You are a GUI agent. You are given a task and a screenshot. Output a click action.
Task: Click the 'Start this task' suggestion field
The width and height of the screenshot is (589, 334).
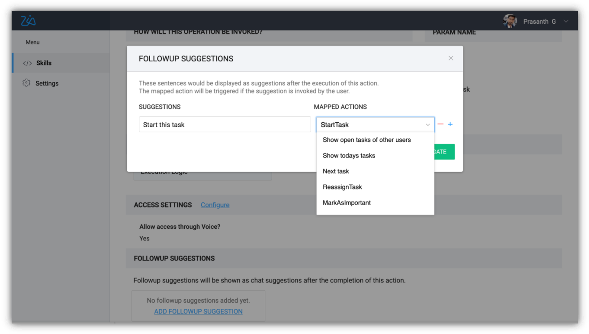point(225,124)
